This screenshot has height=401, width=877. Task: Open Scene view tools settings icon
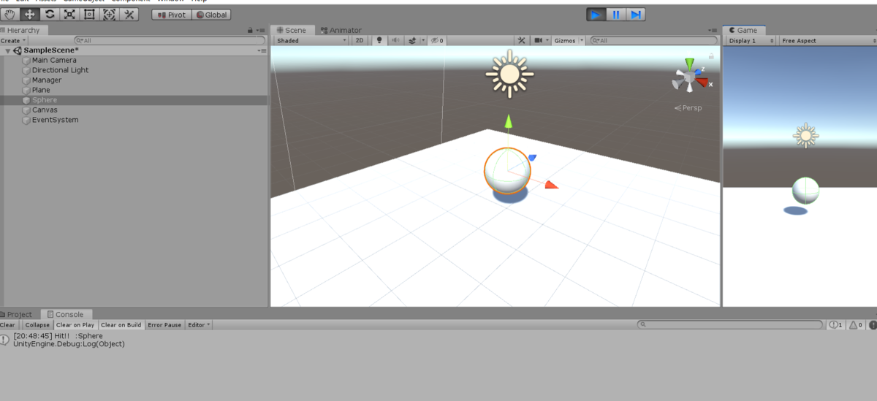click(x=522, y=41)
